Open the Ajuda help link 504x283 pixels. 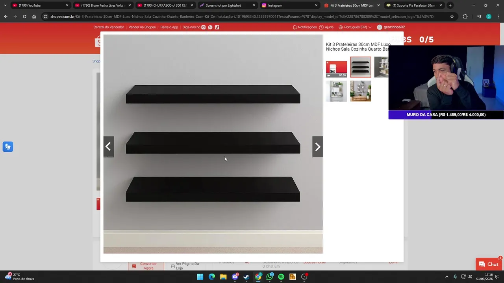pos(326,27)
